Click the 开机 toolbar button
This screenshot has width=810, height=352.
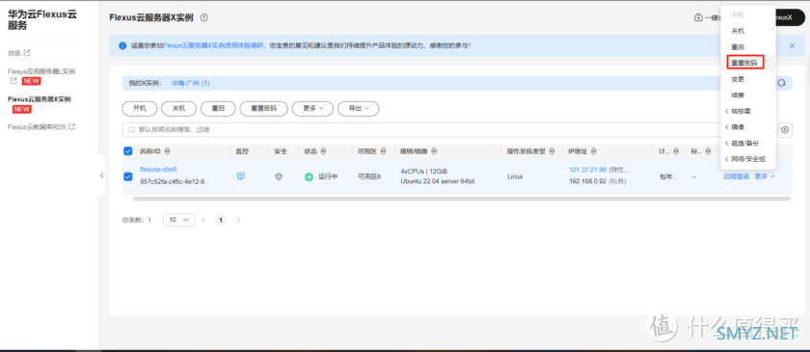click(140, 109)
